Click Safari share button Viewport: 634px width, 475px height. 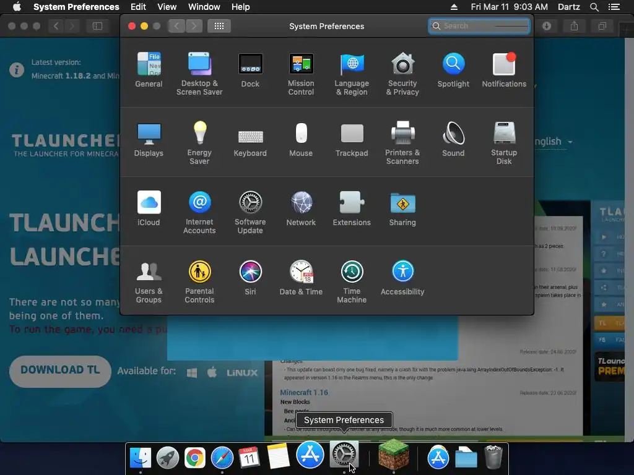click(x=574, y=26)
